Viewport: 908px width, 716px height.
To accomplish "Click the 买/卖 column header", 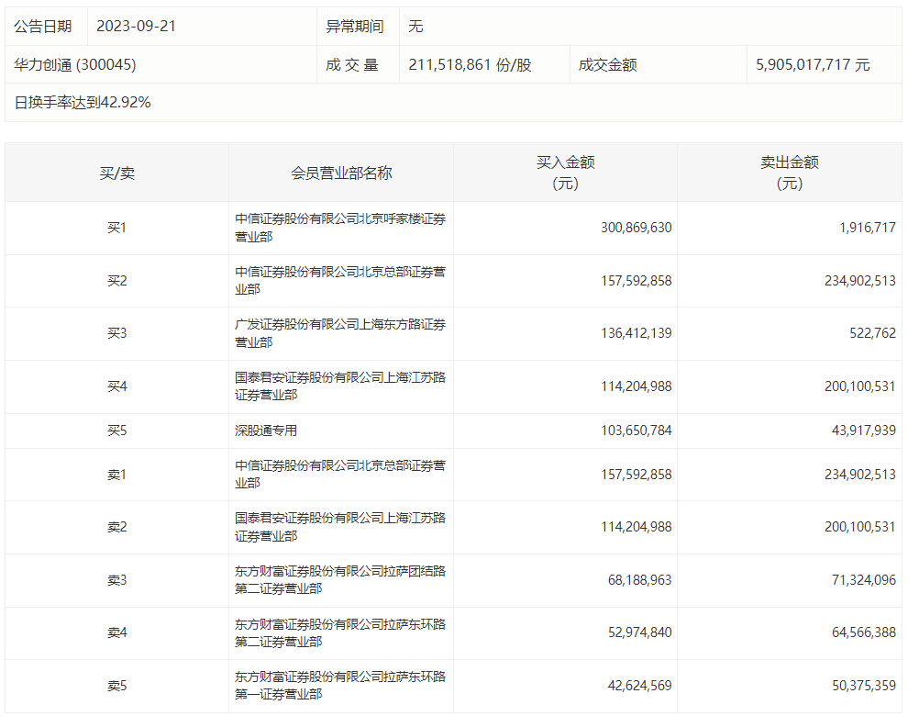I will [116, 173].
